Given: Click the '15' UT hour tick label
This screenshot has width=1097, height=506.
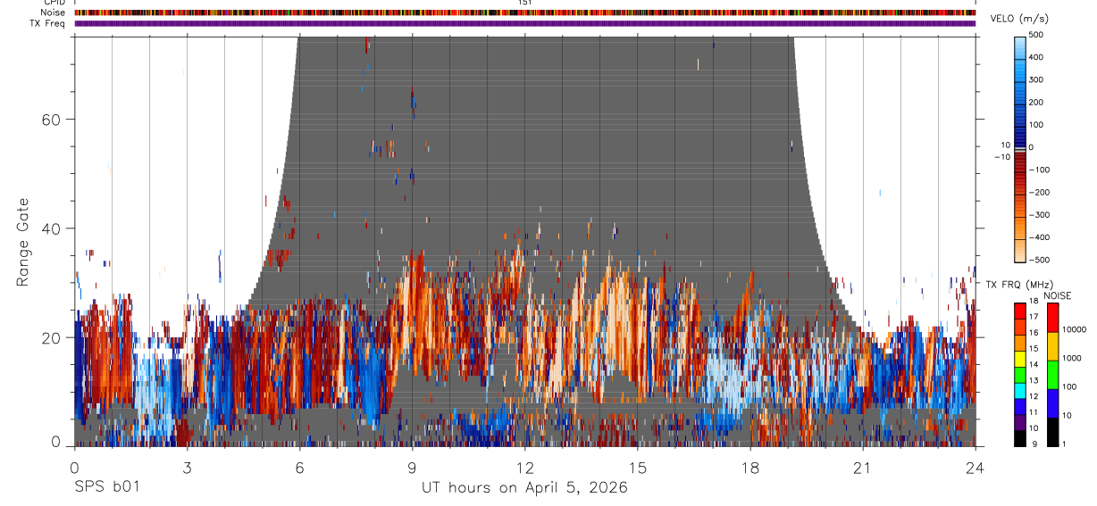Looking at the screenshot, I should tap(638, 467).
